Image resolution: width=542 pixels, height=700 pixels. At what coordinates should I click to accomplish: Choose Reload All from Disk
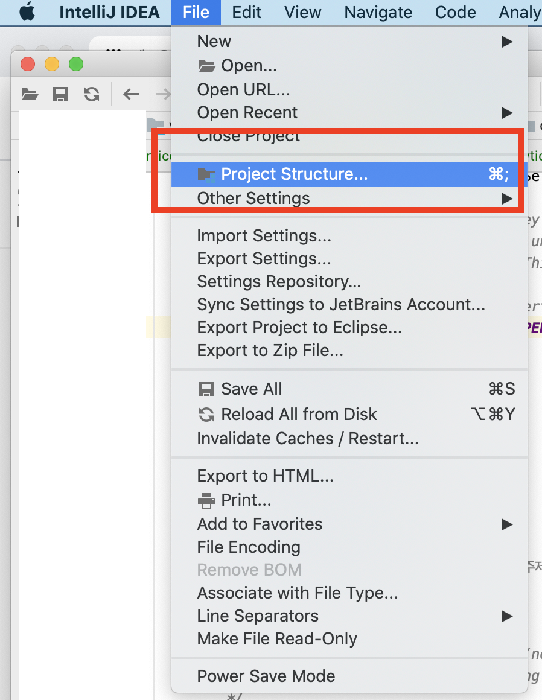tap(349, 415)
